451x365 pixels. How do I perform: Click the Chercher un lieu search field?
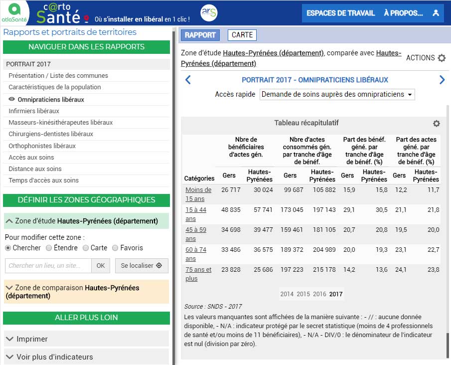48,265
